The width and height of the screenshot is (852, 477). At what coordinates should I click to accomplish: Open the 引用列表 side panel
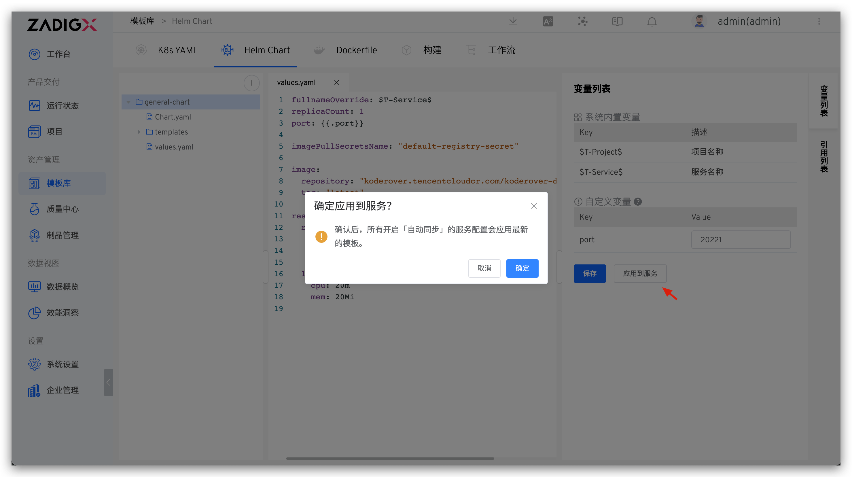pyautogui.click(x=824, y=156)
